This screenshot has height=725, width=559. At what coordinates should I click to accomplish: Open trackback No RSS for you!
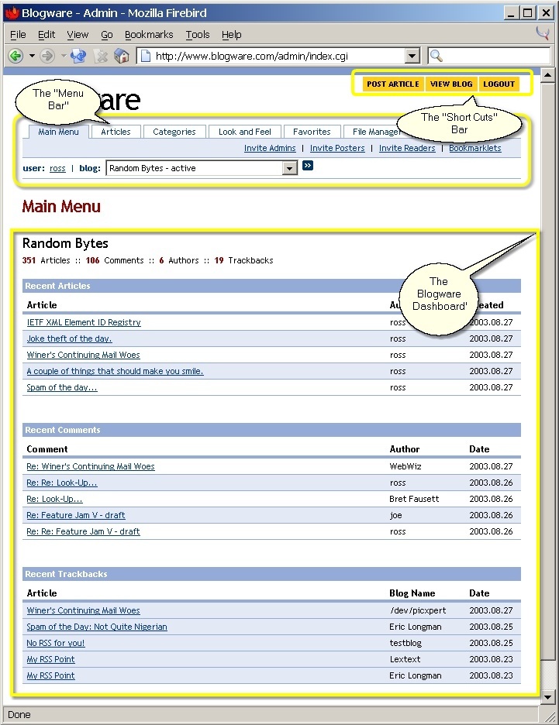click(56, 643)
